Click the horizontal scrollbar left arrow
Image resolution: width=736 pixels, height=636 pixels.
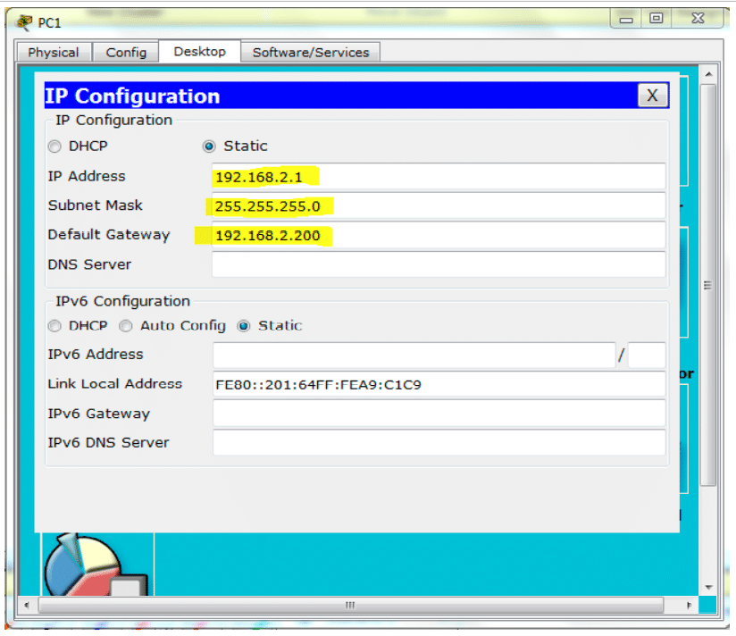click(27, 605)
